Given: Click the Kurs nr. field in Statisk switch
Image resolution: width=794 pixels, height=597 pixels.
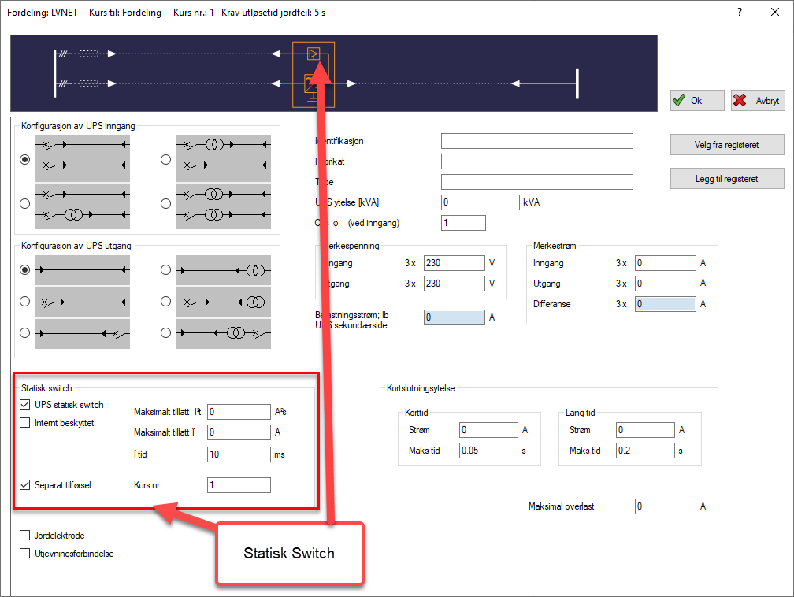Looking at the screenshot, I should [x=239, y=485].
